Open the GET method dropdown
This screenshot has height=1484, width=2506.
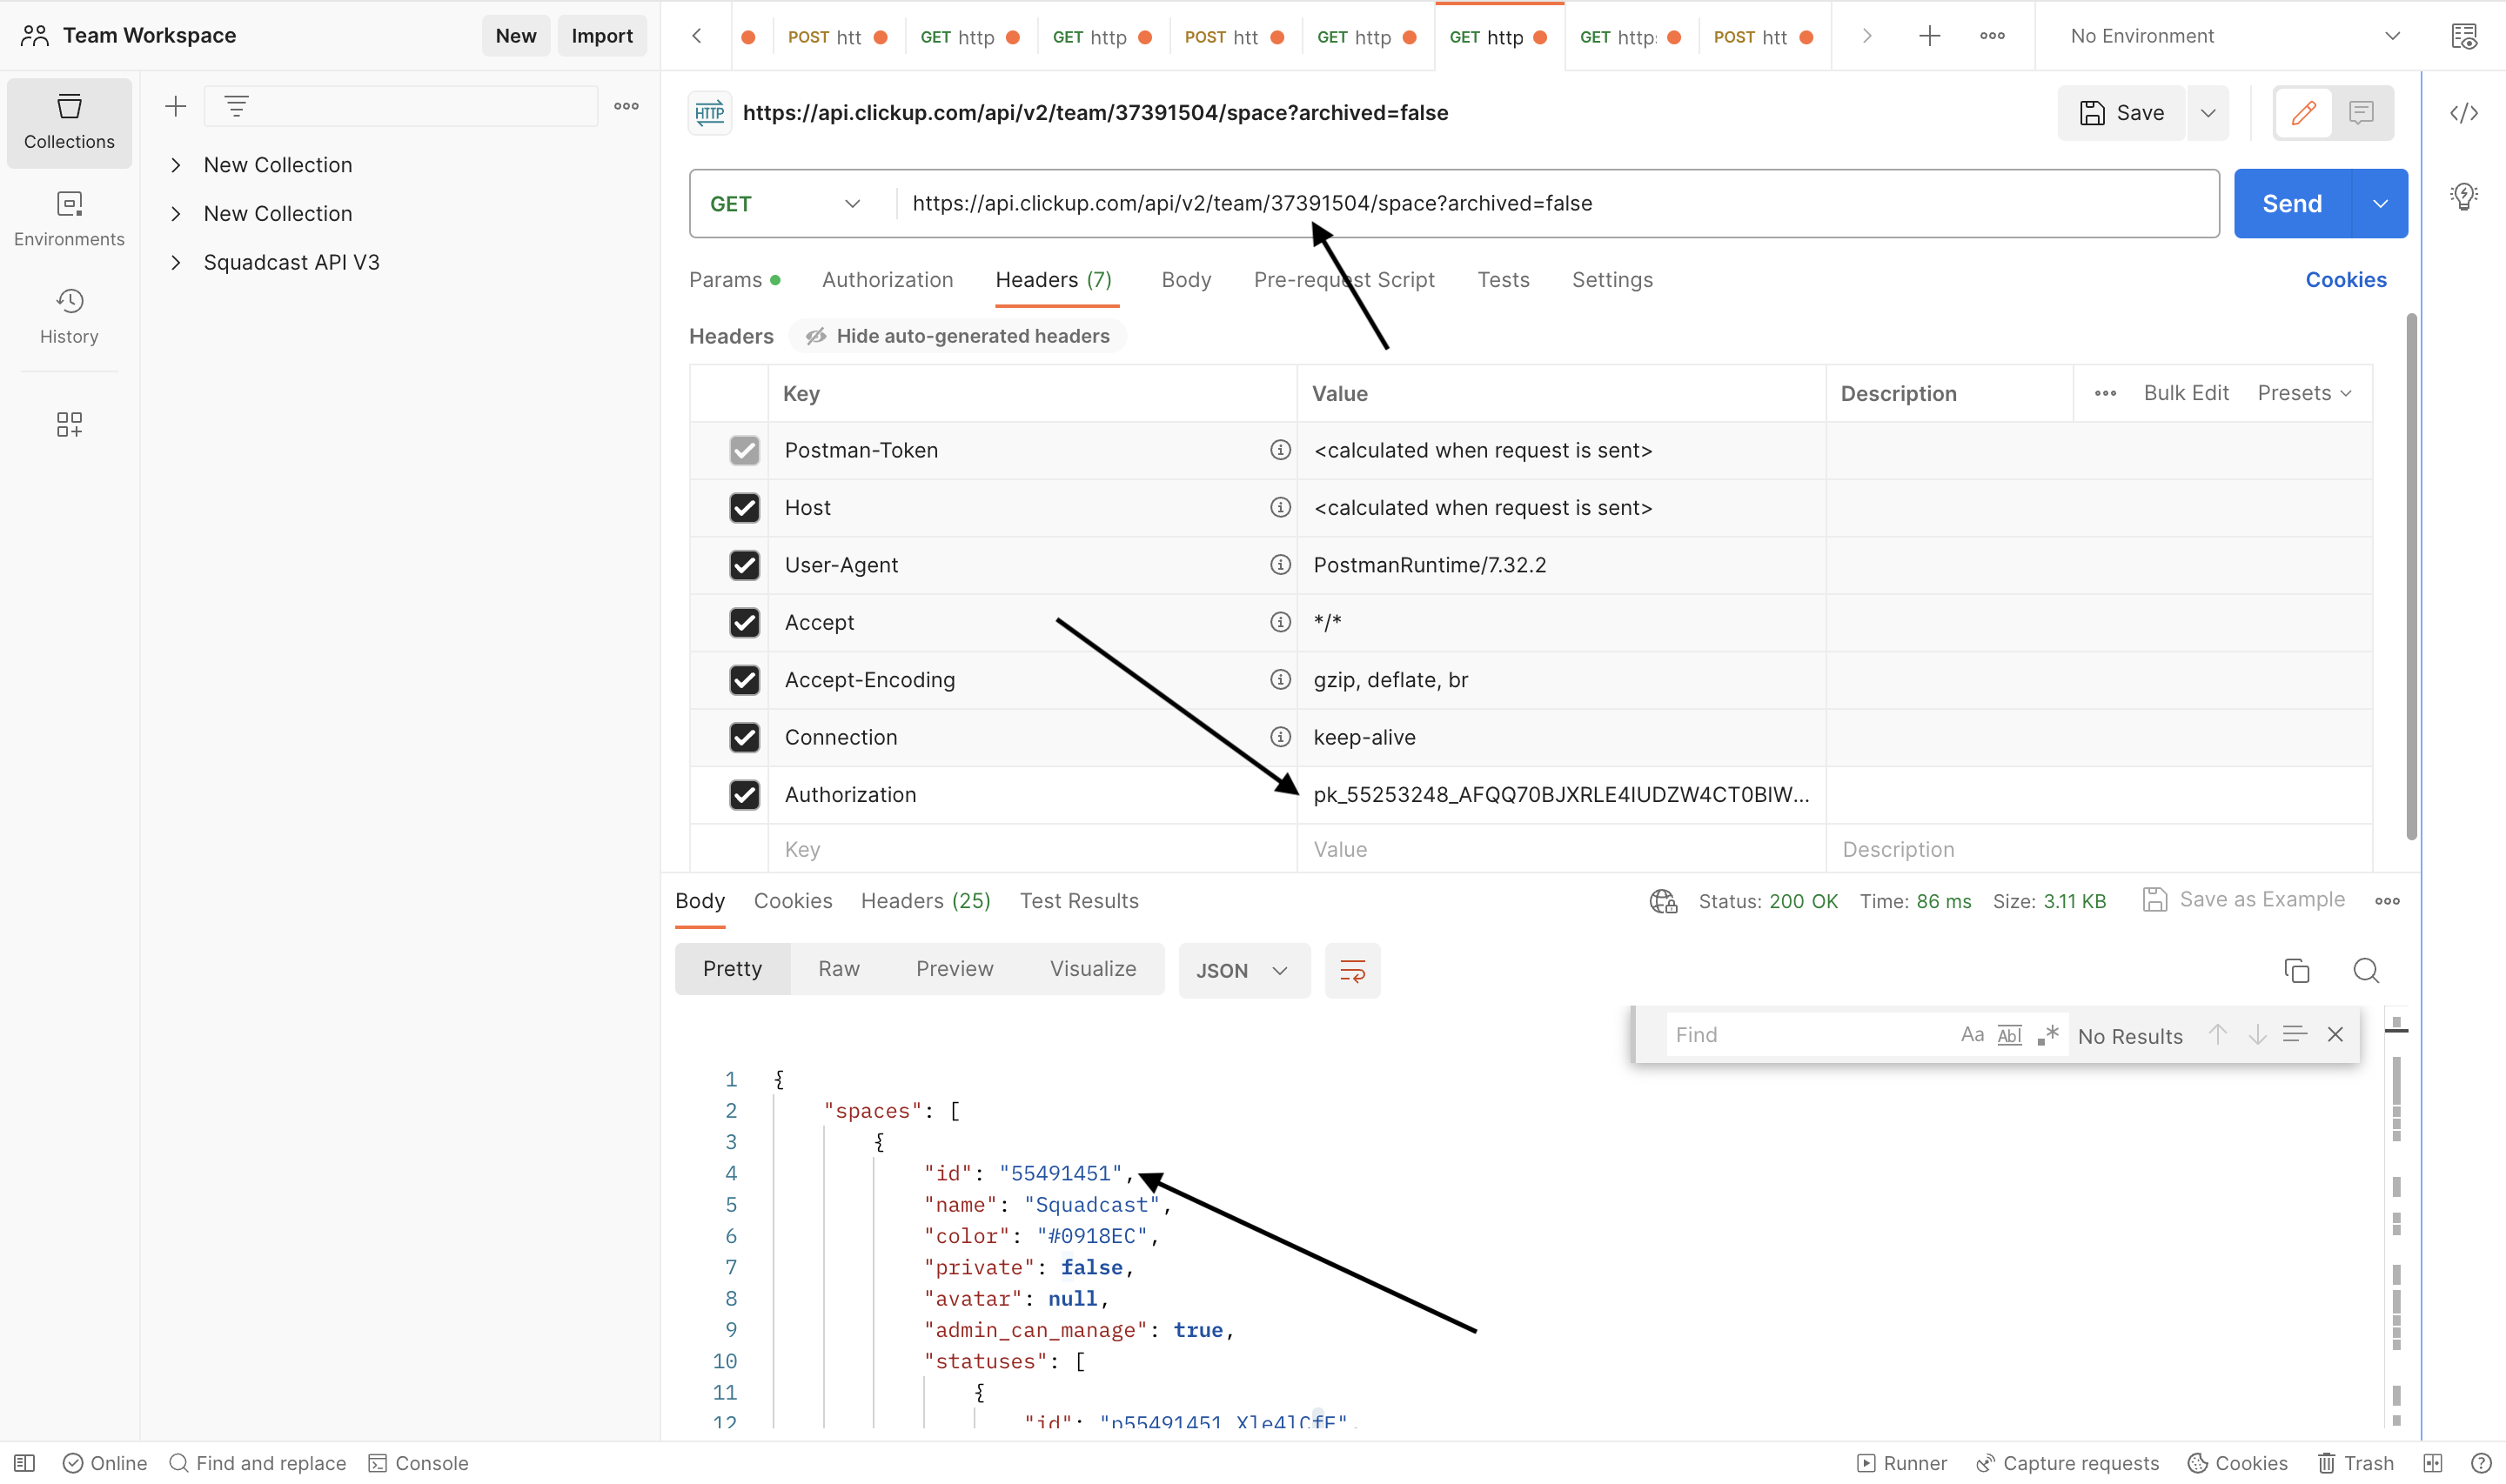tap(785, 203)
